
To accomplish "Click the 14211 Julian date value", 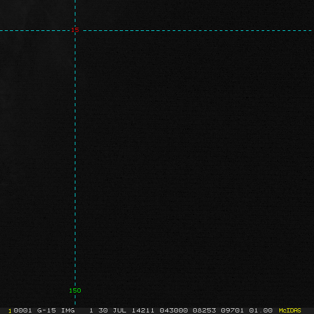I will pyautogui.click(x=143, y=310).
